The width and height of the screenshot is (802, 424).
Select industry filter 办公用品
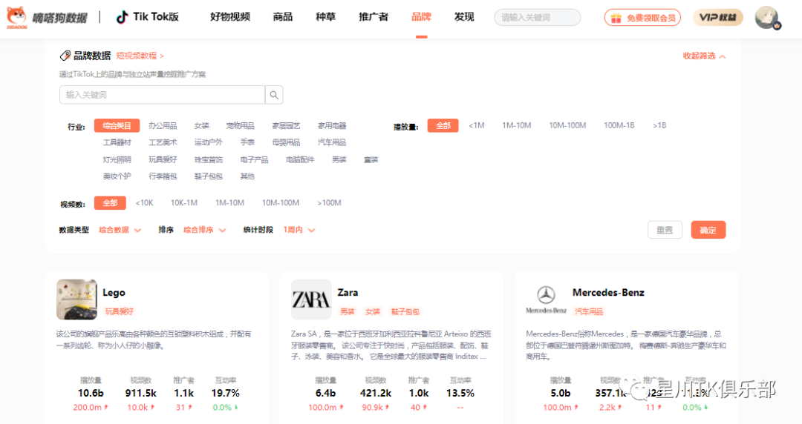163,126
